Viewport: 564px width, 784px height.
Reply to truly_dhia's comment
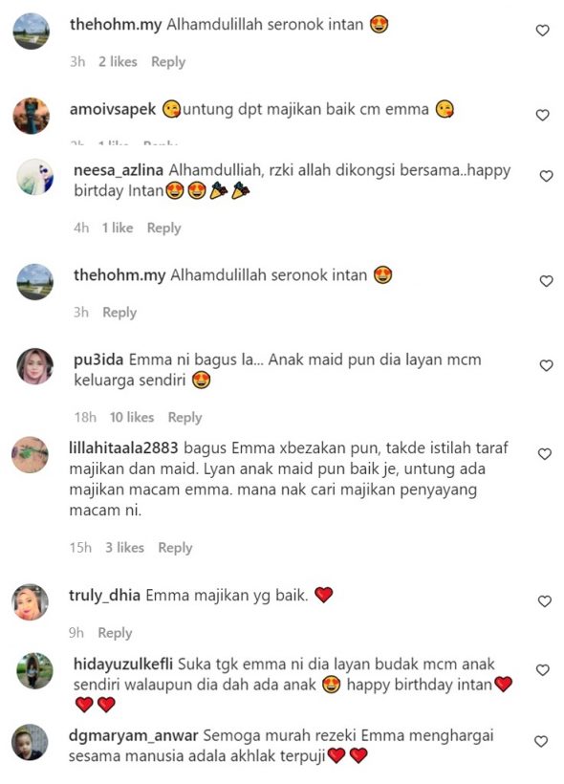coord(115,633)
